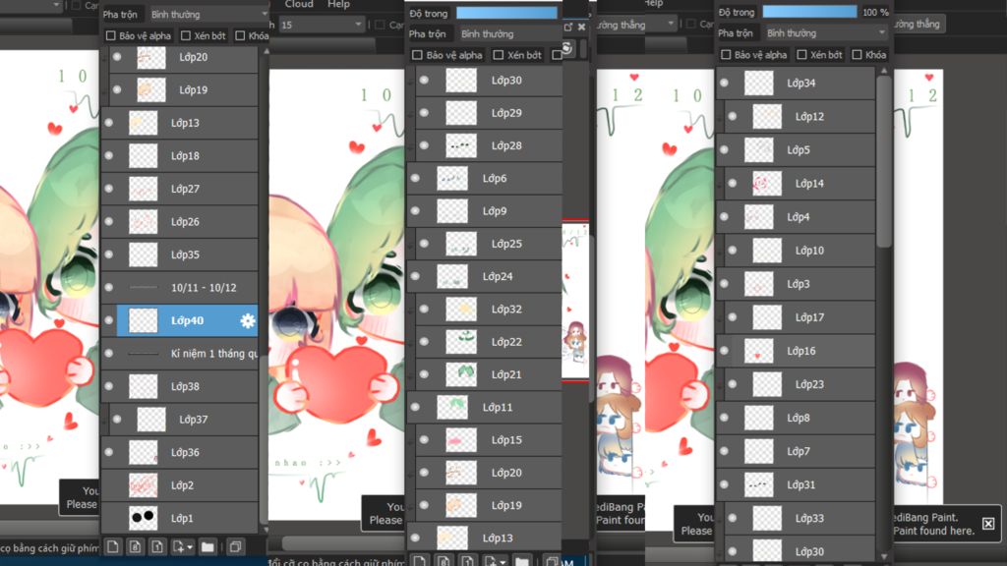Click the Lớp21 green hair thumbnail

click(x=461, y=374)
